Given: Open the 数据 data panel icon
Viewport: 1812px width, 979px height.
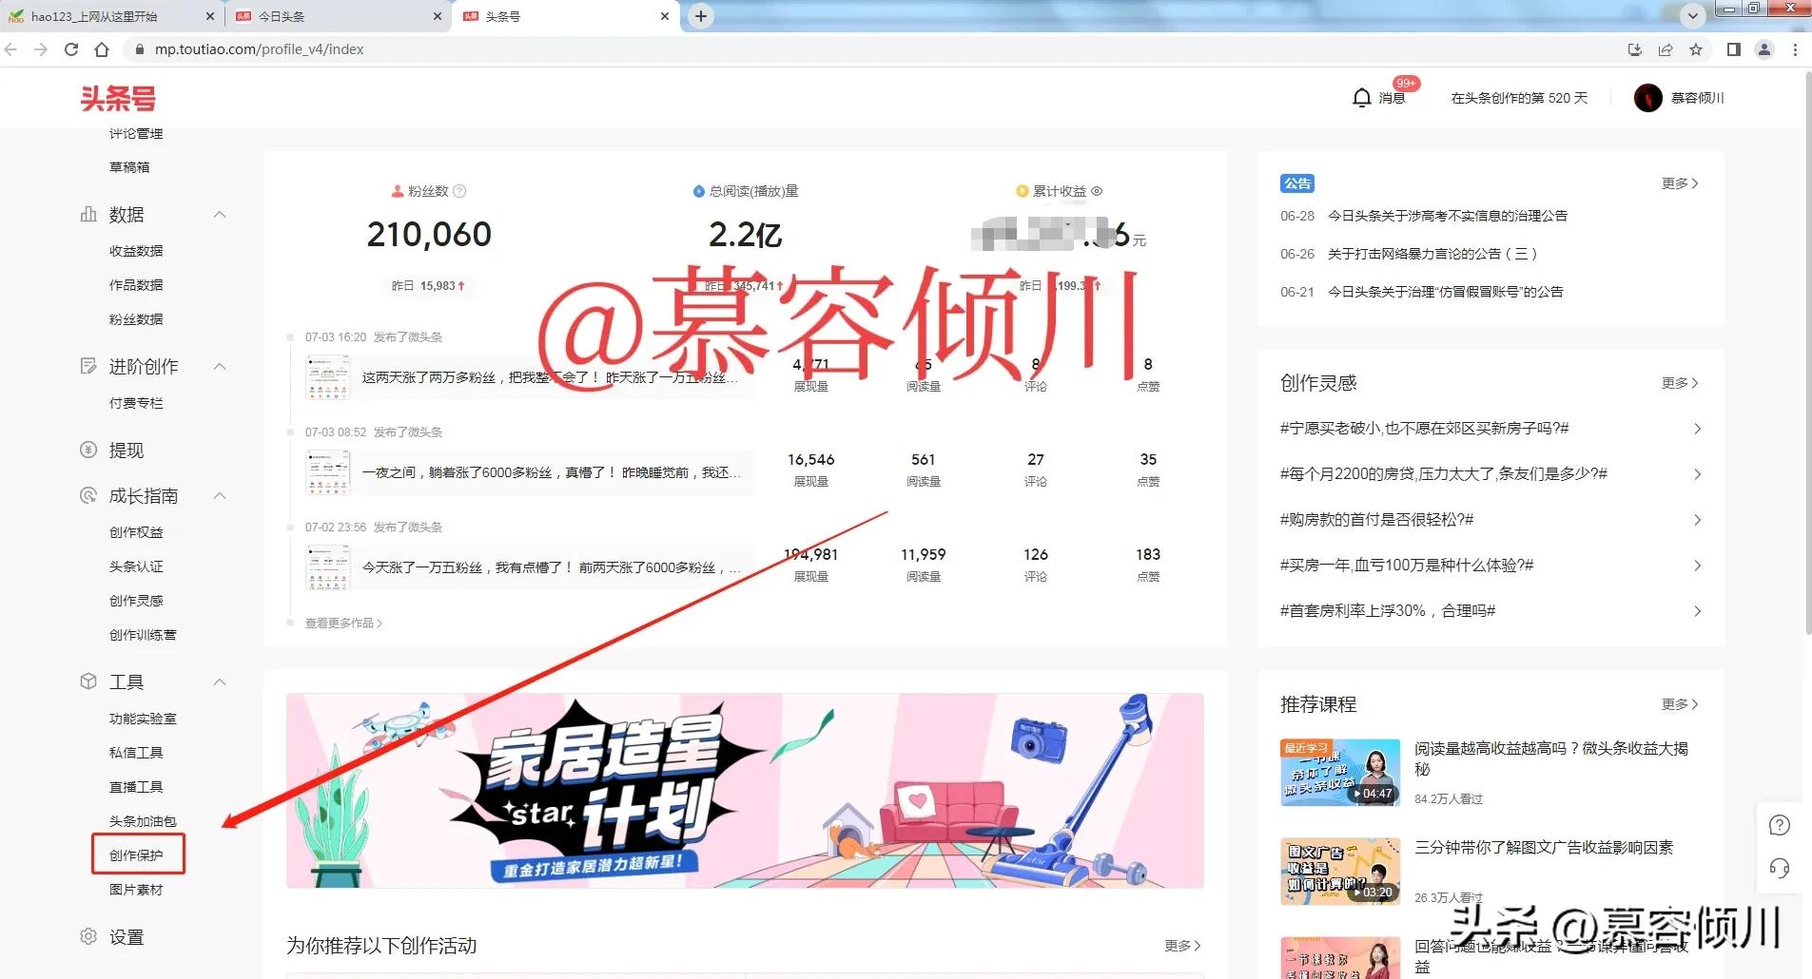Looking at the screenshot, I should click(87, 214).
